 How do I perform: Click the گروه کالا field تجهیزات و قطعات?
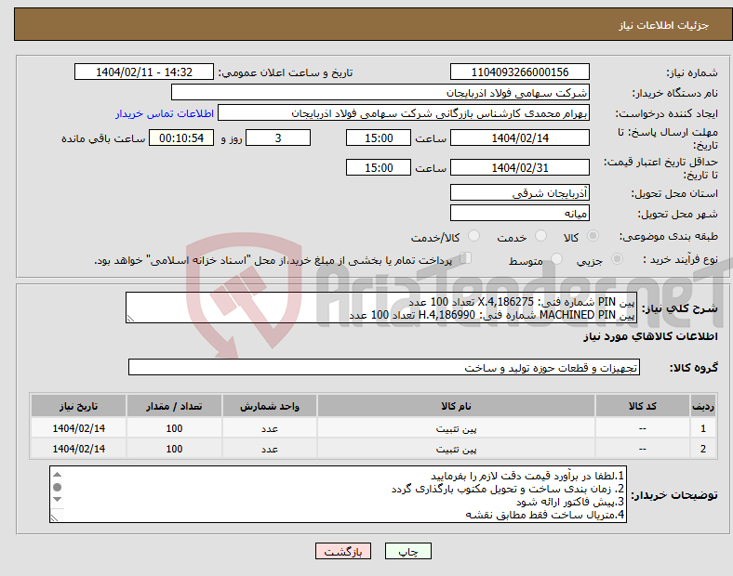384,367
